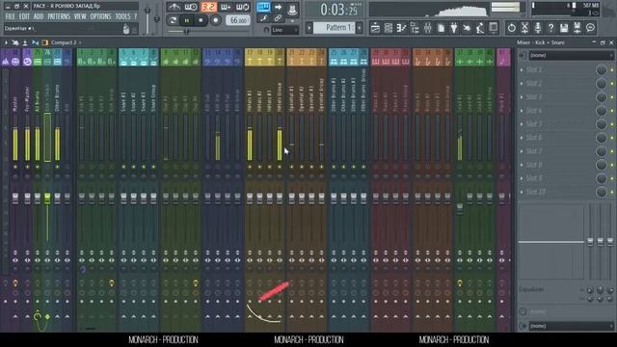The height and width of the screenshot is (347, 617).
Task: Toggle loop recording icon
Action: pyautogui.click(x=242, y=7)
